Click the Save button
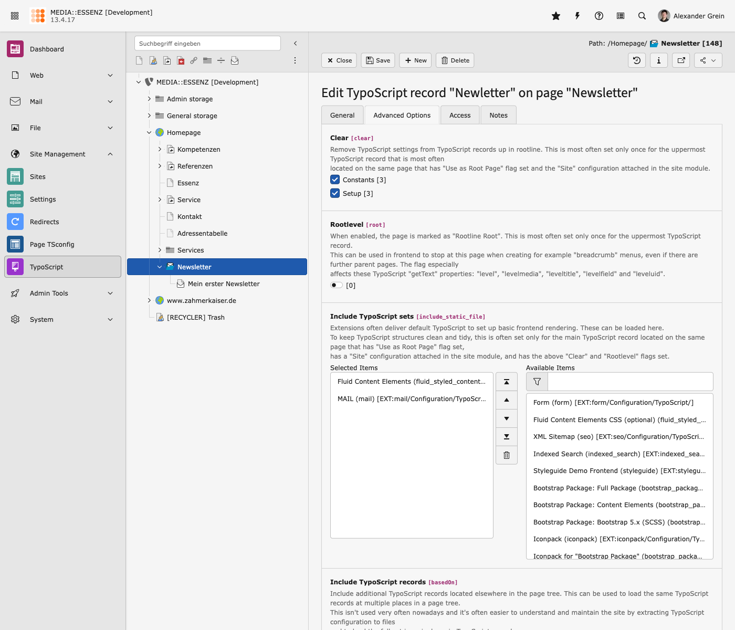This screenshot has height=630, width=735. pyautogui.click(x=378, y=60)
